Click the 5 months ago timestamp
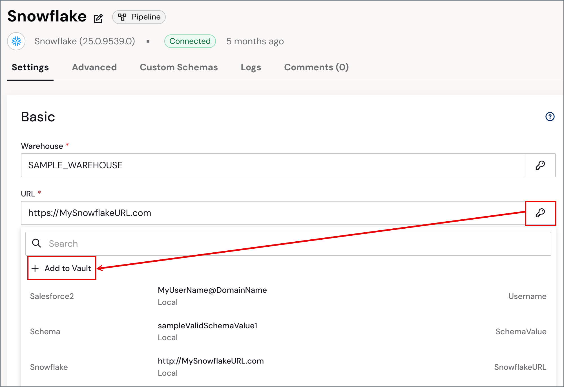The width and height of the screenshot is (564, 387). pyautogui.click(x=255, y=41)
